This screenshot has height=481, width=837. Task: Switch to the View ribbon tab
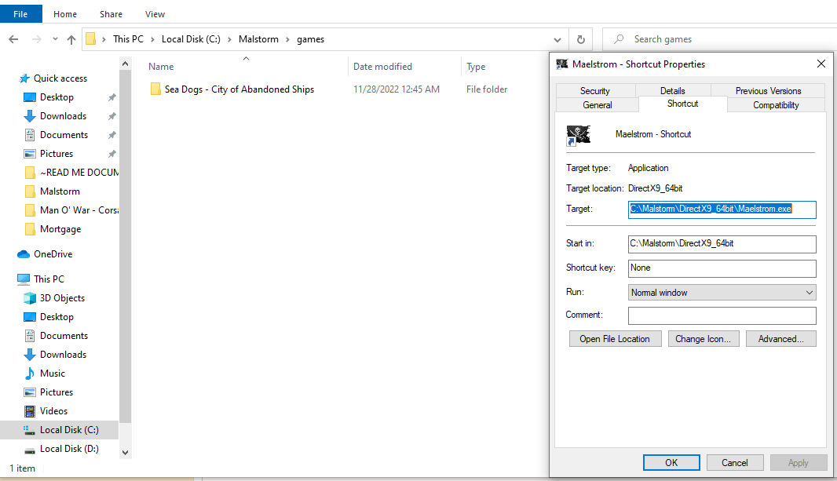155,14
